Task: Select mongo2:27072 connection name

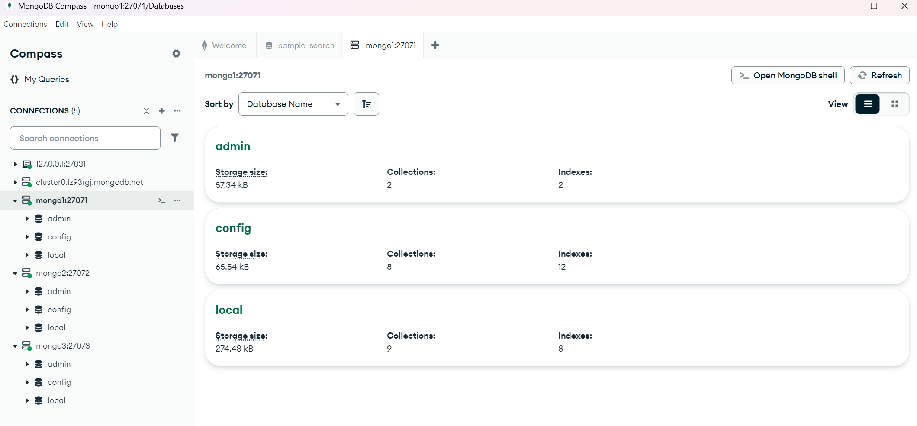Action: click(63, 273)
